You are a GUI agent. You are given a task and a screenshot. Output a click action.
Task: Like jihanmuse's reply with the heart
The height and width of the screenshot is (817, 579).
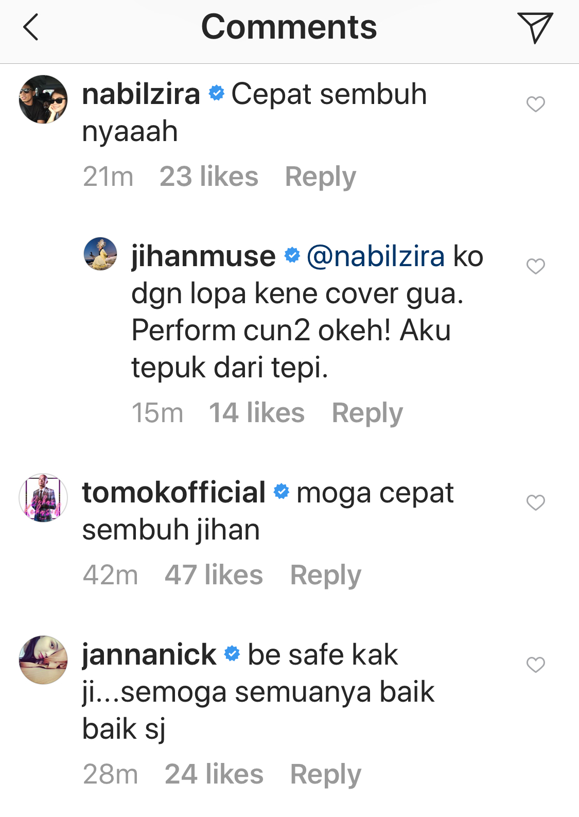pyautogui.click(x=535, y=266)
